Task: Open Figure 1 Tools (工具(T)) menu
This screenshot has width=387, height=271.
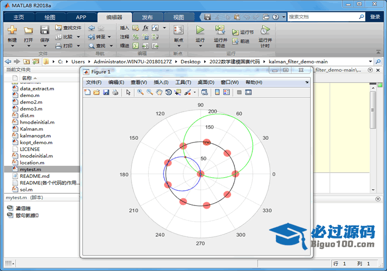Action: coord(183,82)
